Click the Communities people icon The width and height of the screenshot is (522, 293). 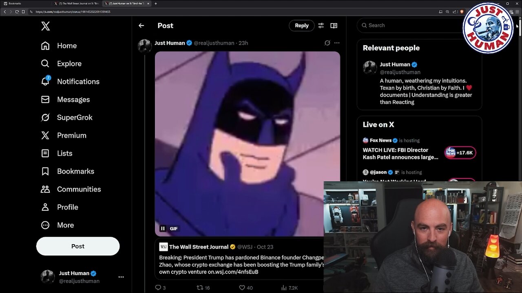click(x=45, y=189)
